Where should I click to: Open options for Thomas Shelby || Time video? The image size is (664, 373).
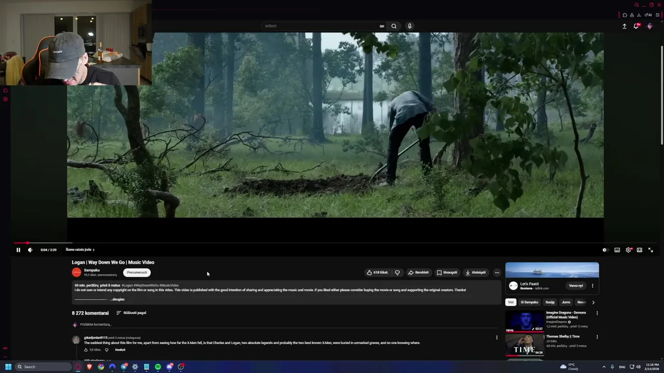[x=597, y=337]
